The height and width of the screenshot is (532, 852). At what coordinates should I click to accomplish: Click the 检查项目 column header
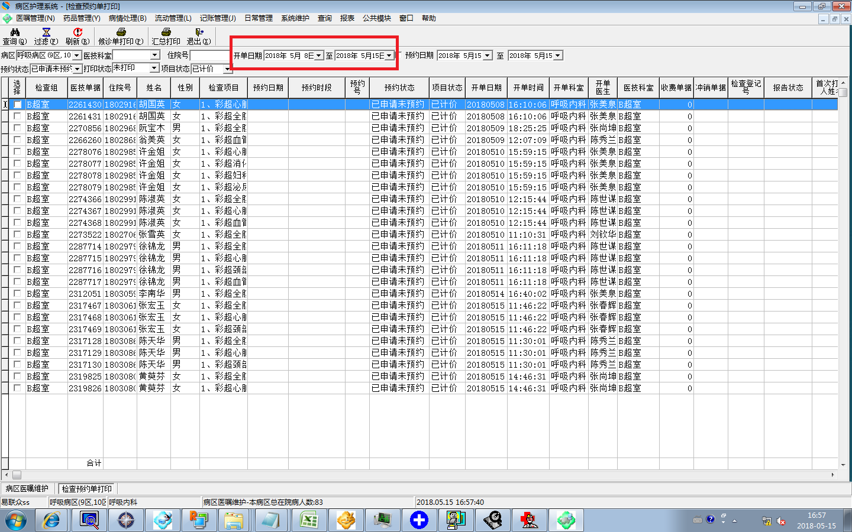coord(223,87)
